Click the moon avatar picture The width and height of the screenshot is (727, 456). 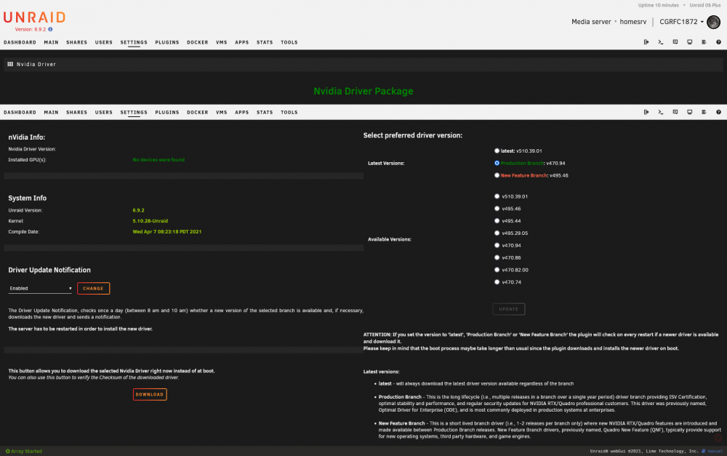[714, 22]
